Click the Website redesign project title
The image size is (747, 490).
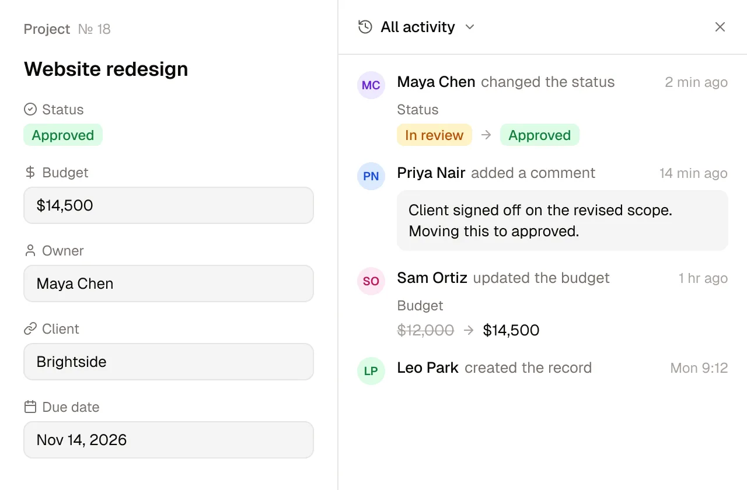click(106, 69)
